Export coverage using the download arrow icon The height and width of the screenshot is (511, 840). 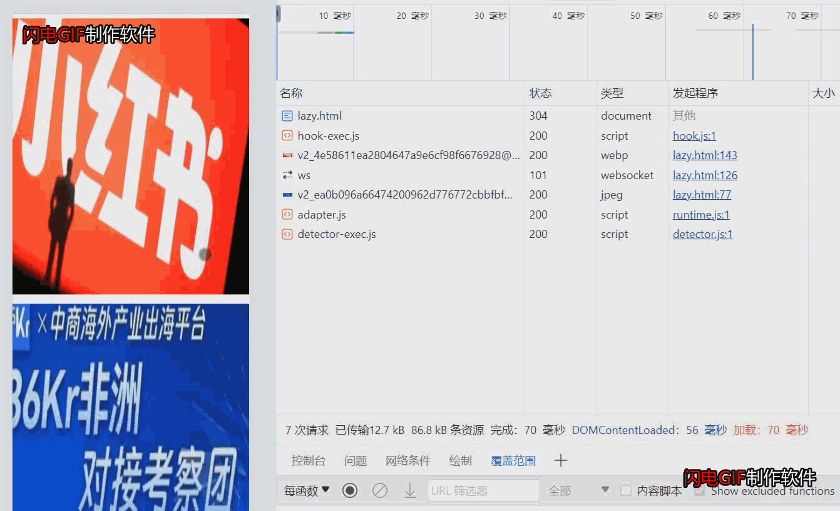point(410,490)
